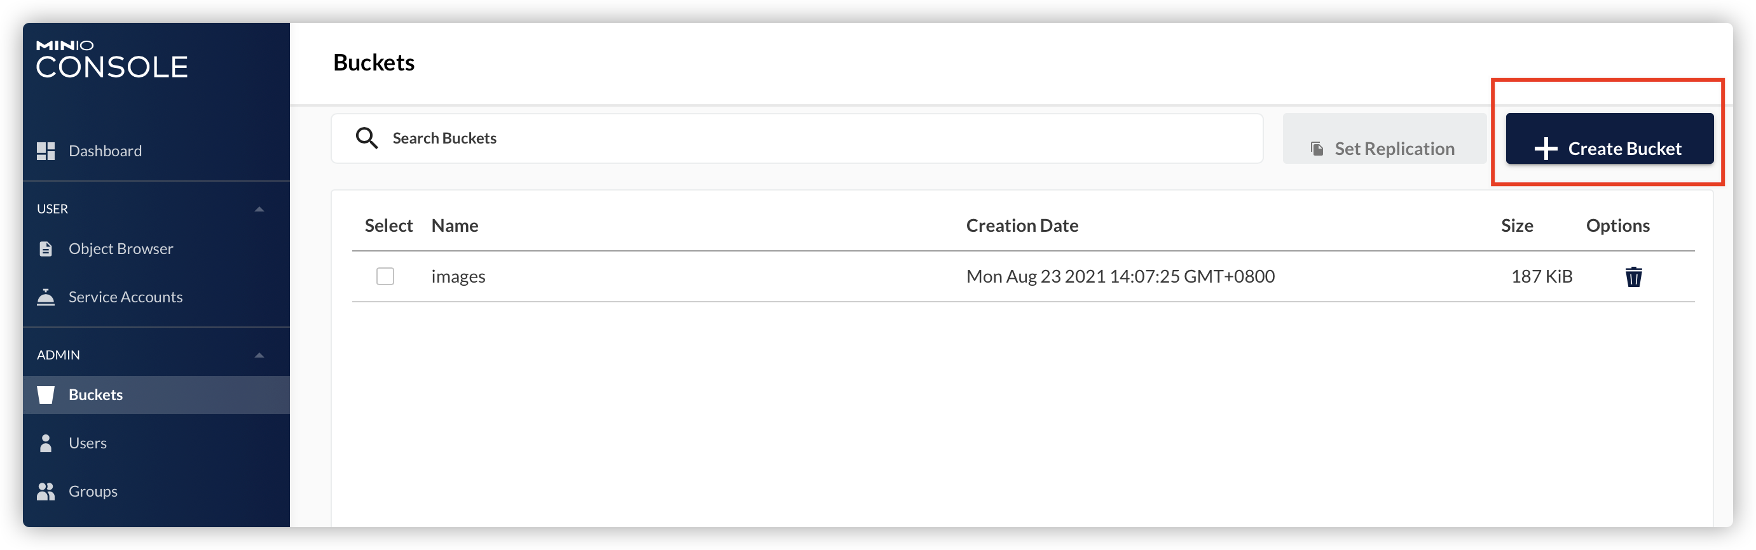The height and width of the screenshot is (550, 1756).
Task: Open the Dashboard menu item
Action: [x=105, y=151]
